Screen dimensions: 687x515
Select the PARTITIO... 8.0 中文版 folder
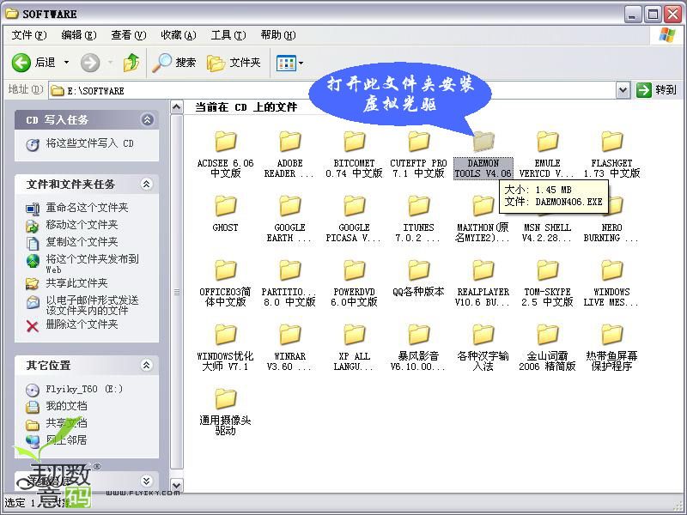click(289, 283)
